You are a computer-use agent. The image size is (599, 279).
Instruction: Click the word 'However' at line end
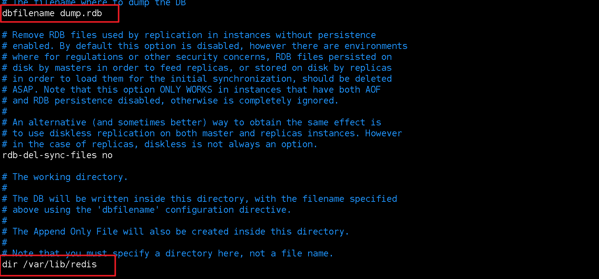tap(383, 134)
